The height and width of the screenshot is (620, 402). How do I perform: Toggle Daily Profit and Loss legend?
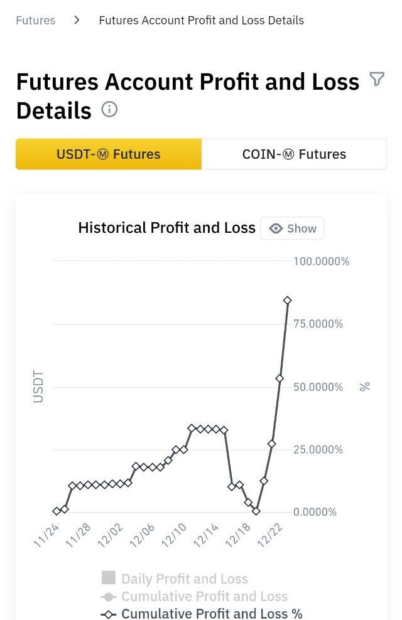click(185, 579)
